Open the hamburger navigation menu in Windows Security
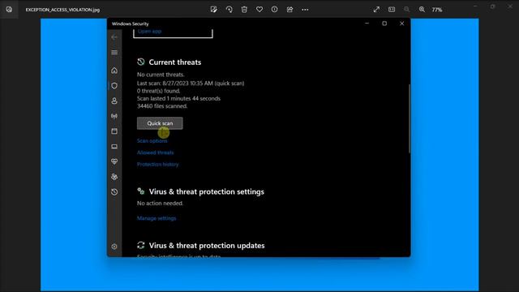This screenshot has width=519, height=292. tap(114, 52)
